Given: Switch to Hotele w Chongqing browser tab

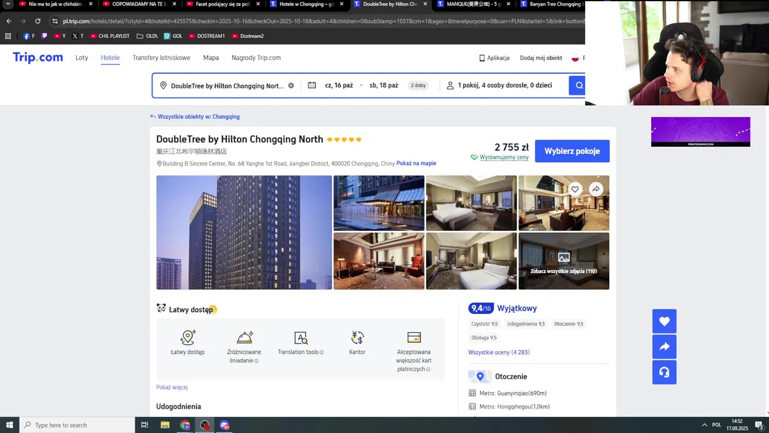Looking at the screenshot, I should [x=306, y=4].
